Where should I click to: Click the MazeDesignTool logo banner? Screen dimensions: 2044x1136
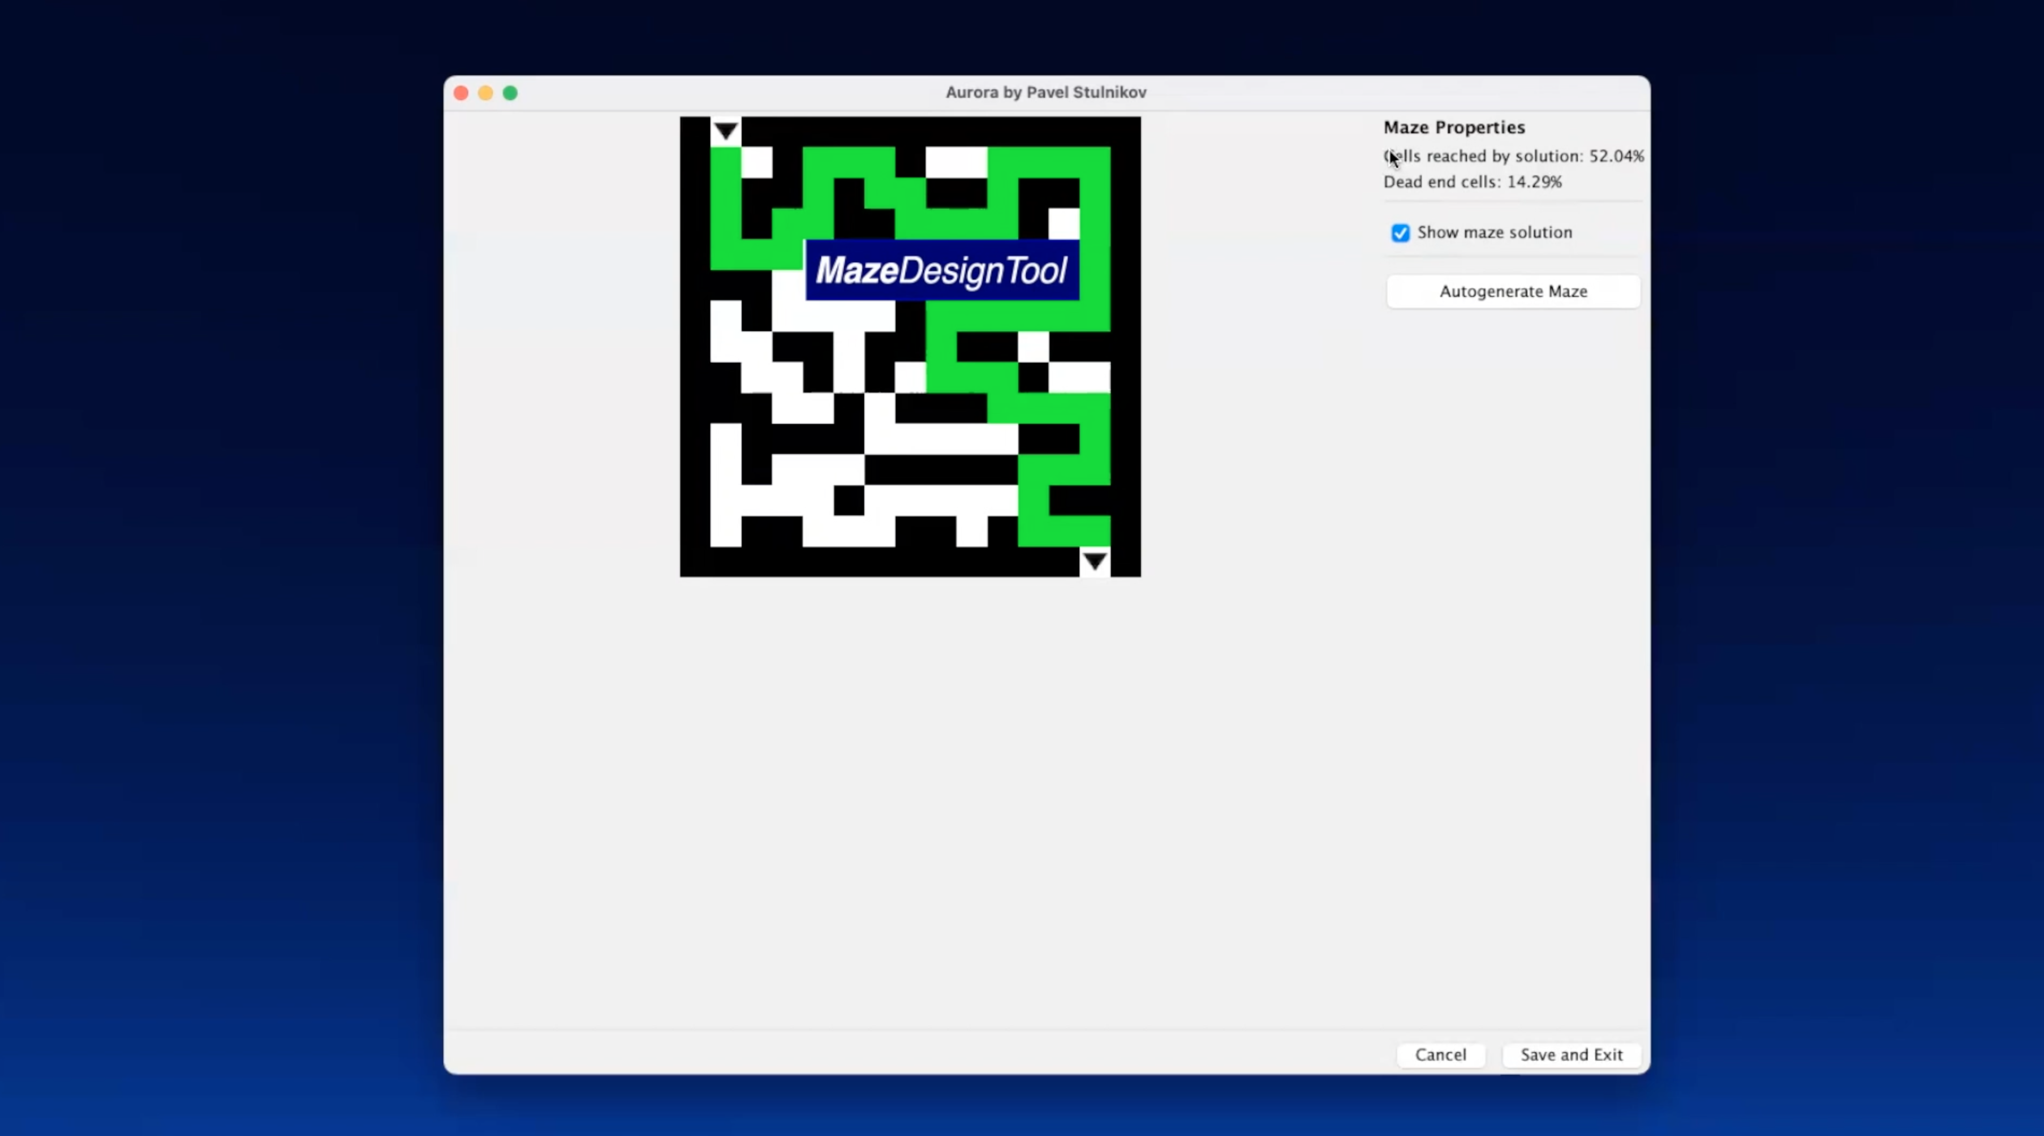pos(942,271)
